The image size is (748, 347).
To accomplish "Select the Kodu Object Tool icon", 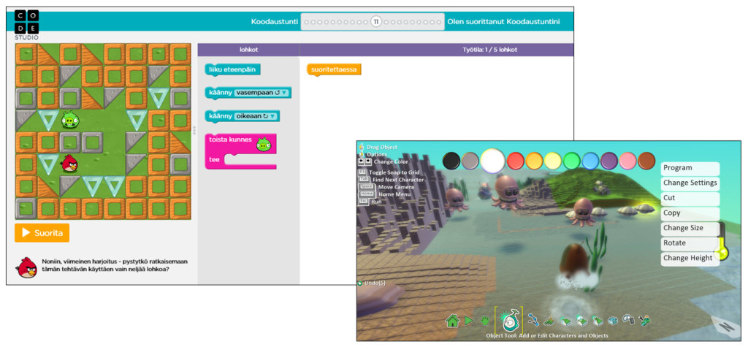I will coord(509,319).
